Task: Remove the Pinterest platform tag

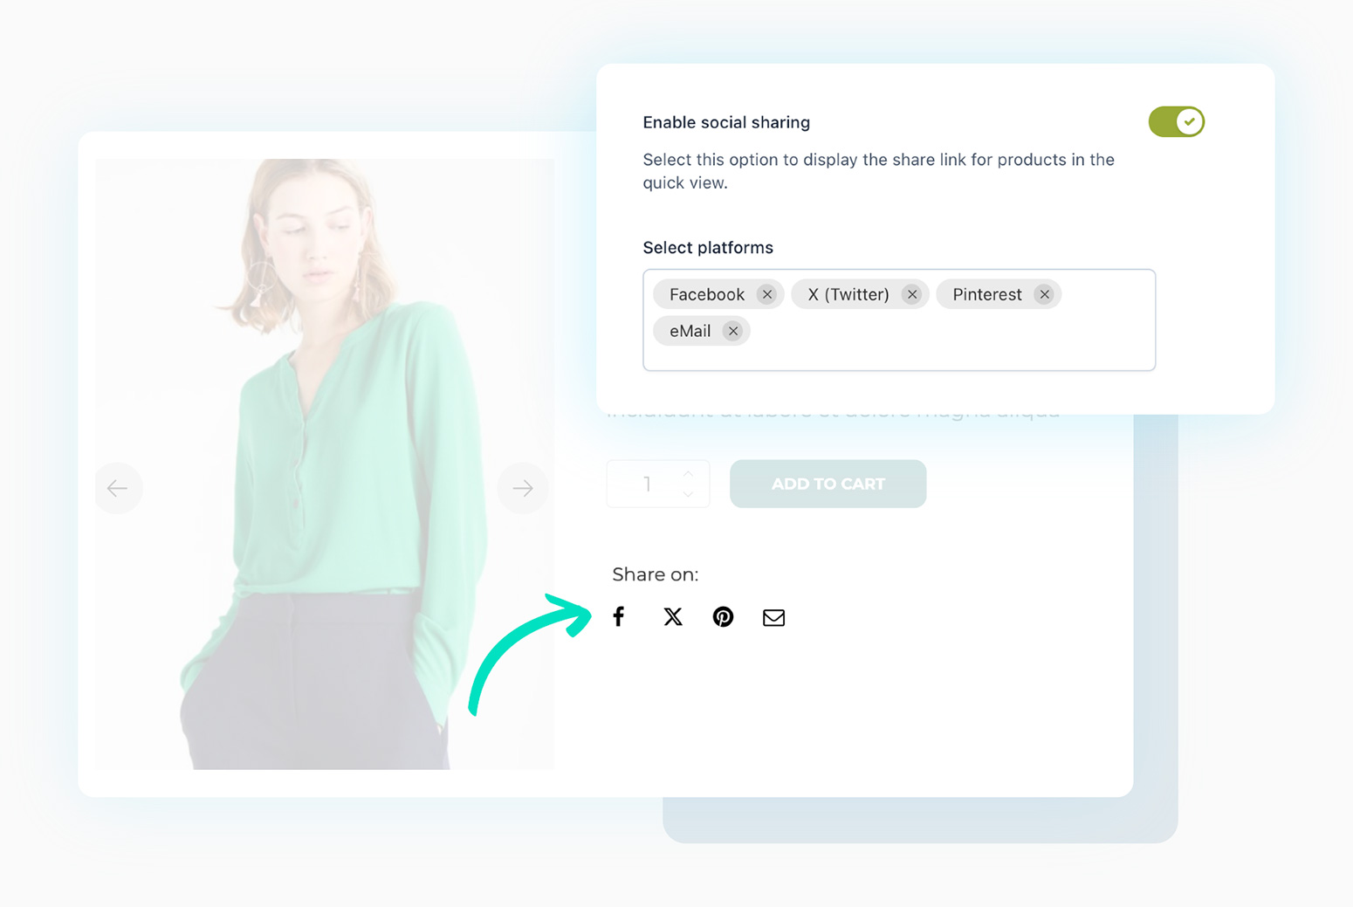Action: point(1044,294)
